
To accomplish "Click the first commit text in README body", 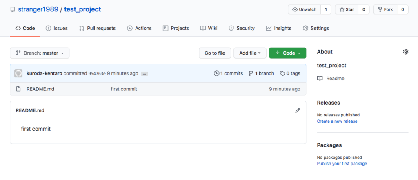I will click(x=36, y=129).
